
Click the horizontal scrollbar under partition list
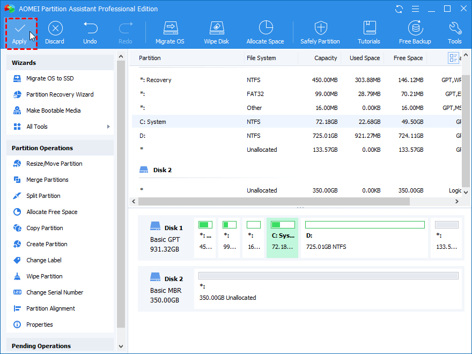[x=274, y=201]
